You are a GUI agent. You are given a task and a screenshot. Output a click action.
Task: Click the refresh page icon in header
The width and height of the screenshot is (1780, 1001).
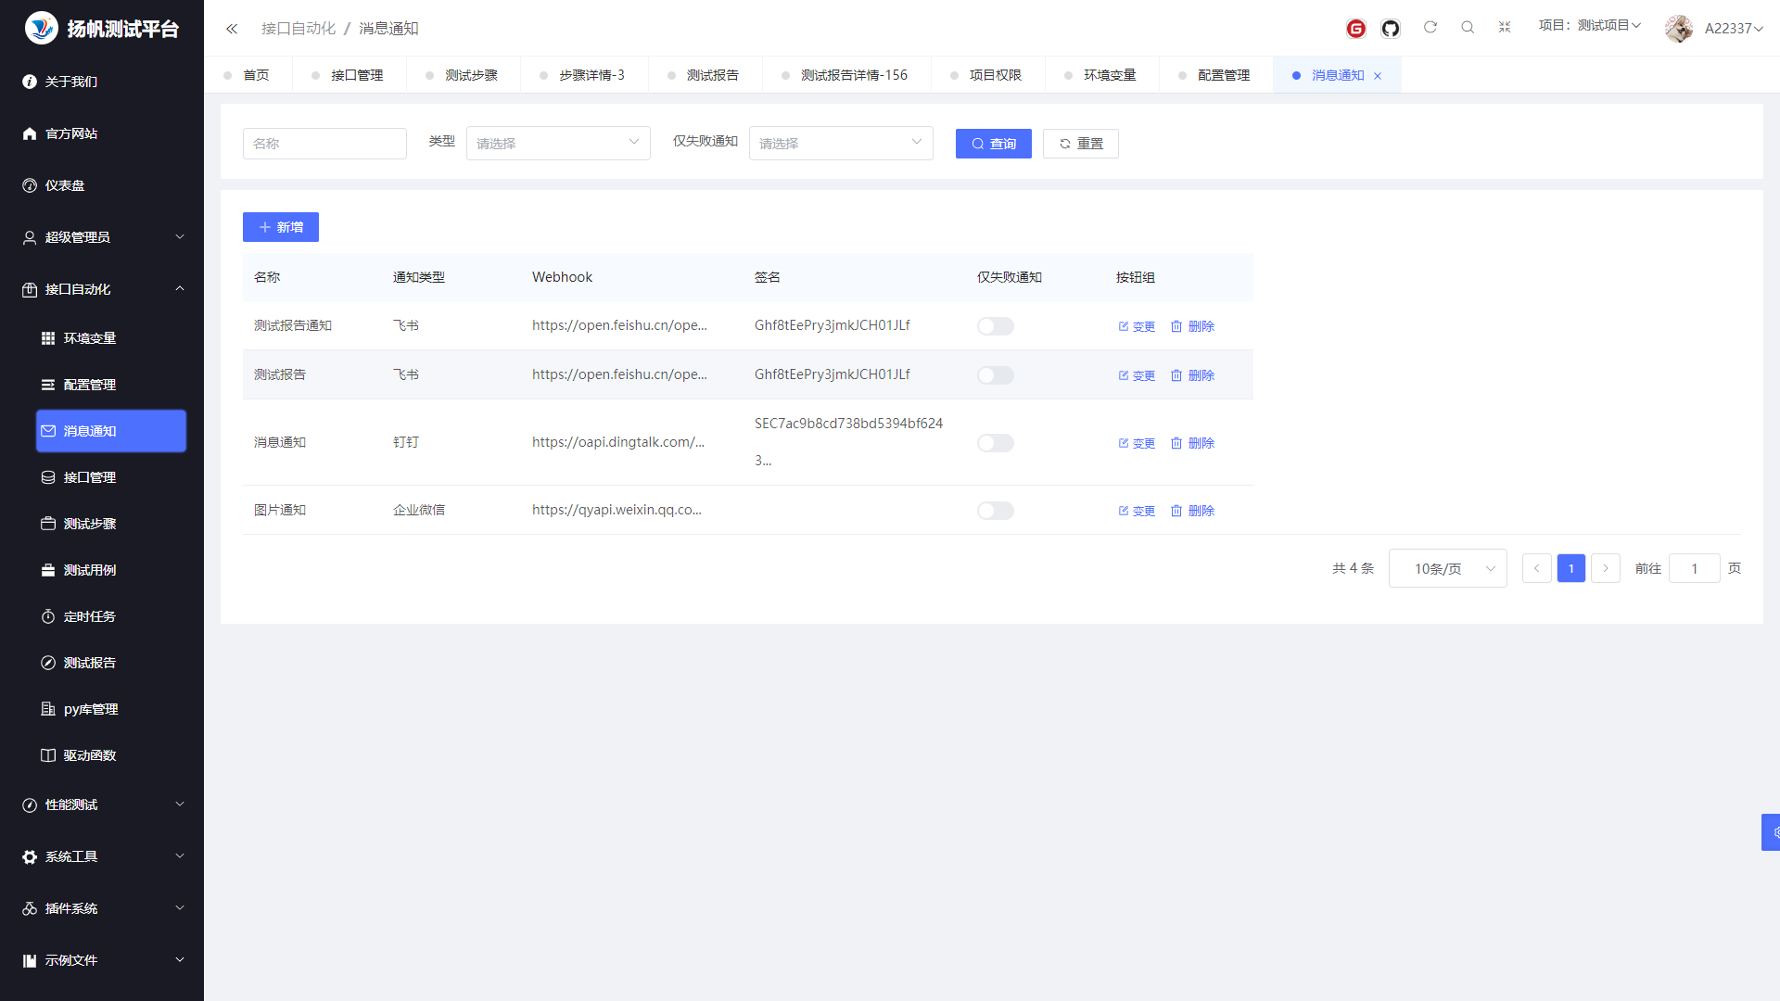1430,28
